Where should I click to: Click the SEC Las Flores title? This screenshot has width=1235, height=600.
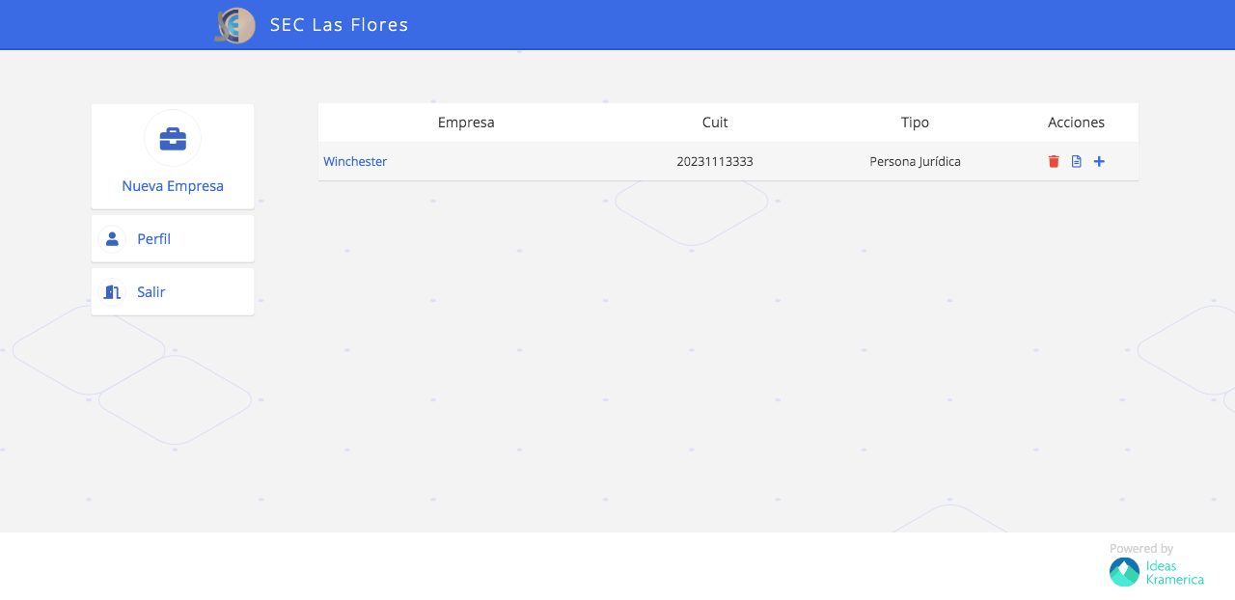[339, 25]
